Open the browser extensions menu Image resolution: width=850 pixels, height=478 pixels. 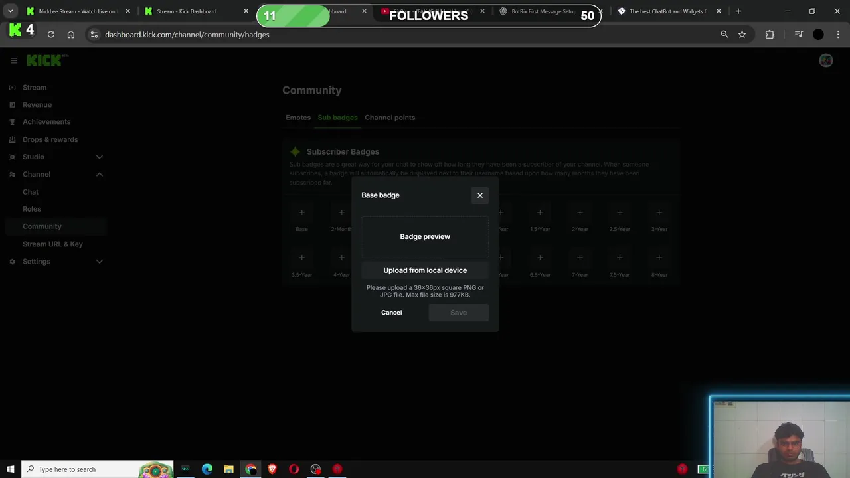pos(770,35)
